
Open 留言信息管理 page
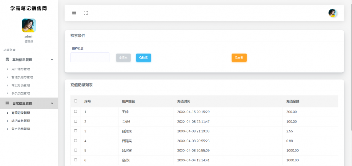pyautogui.click(x=21, y=129)
